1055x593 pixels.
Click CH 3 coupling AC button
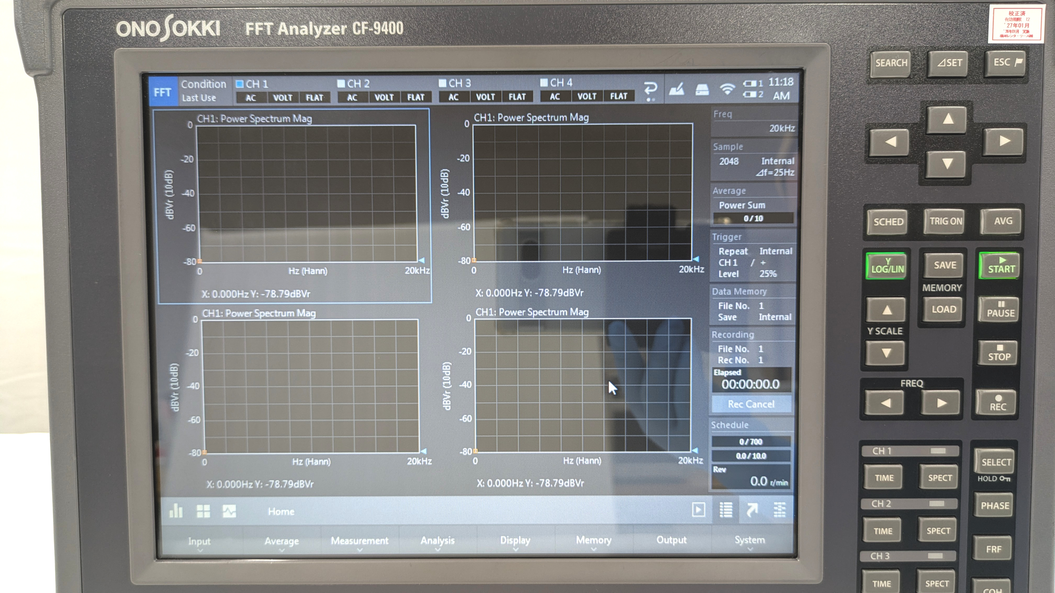click(453, 97)
